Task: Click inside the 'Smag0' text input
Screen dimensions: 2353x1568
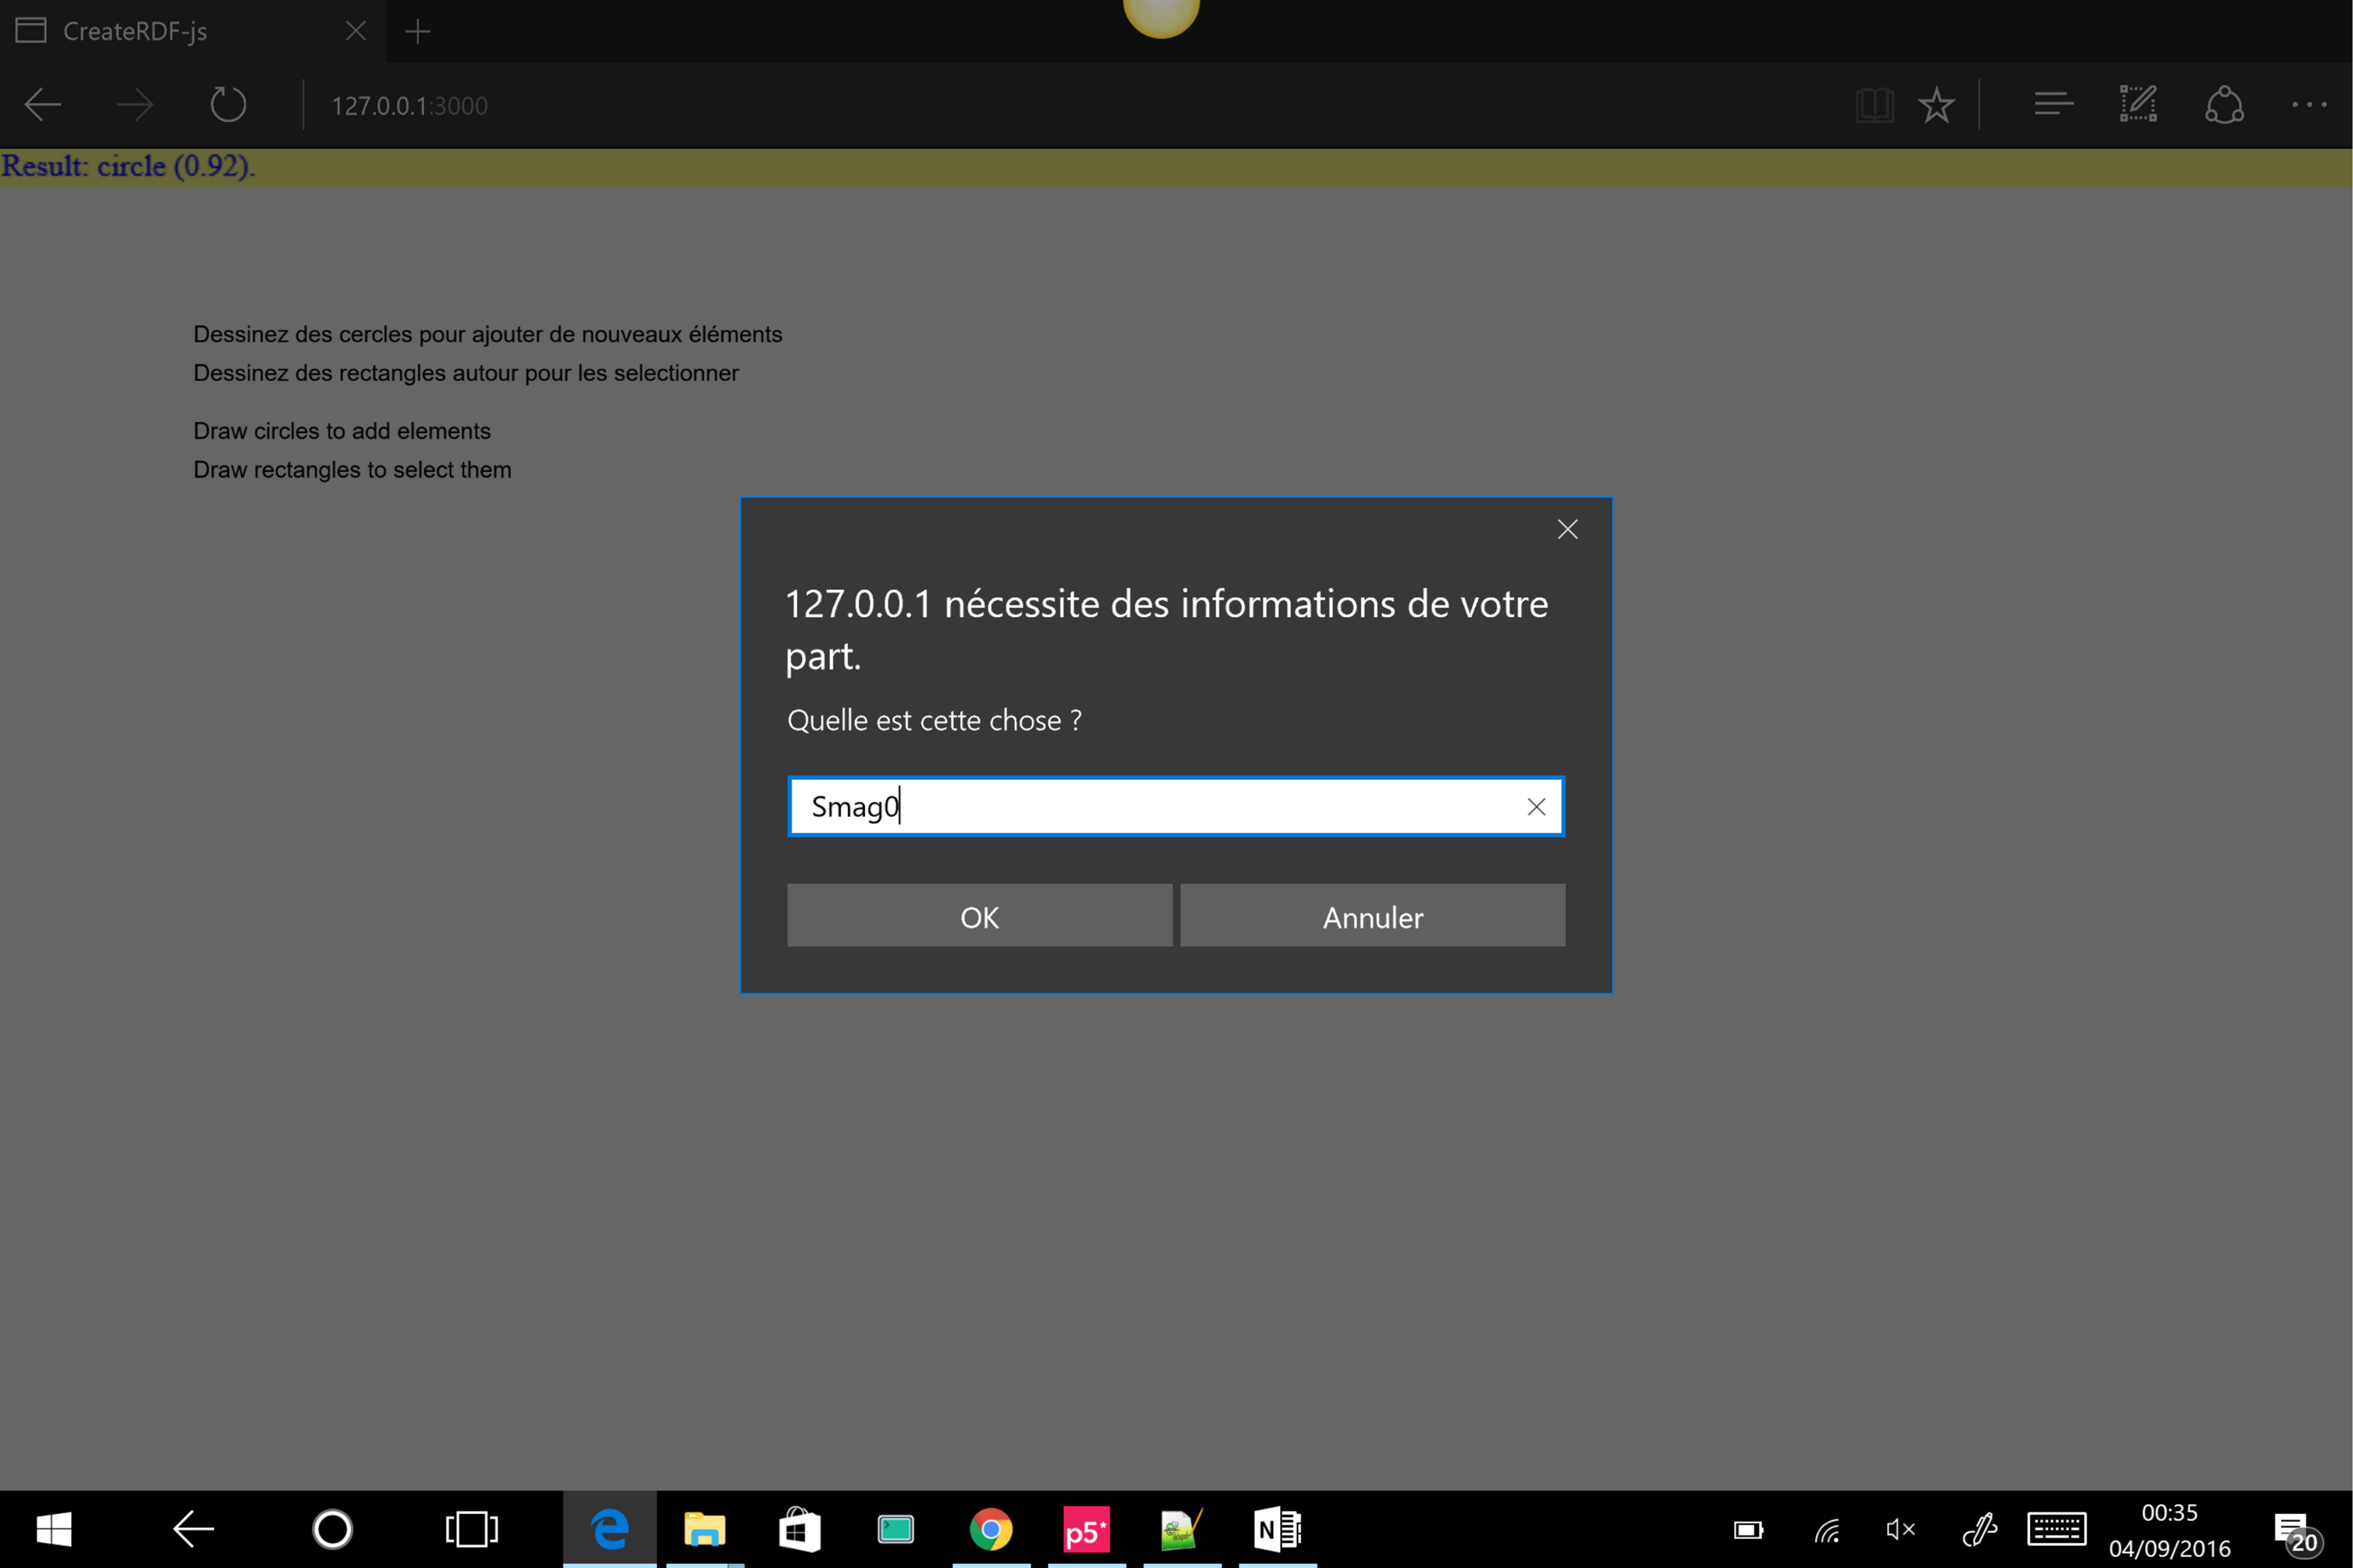Action: (x=1150, y=806)
